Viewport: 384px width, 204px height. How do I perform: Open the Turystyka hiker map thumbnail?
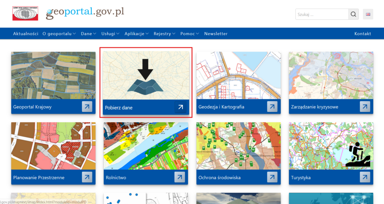coord(331,146)
